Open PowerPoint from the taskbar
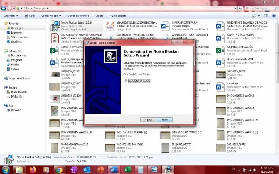Screen dimensions: 279x174 pyautogui.click(x=100, y=170)
